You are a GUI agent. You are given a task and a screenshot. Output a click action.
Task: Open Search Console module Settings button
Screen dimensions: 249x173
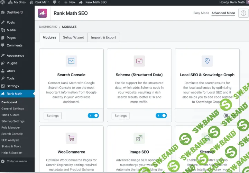pyautogui.click(x=53, y=116)
